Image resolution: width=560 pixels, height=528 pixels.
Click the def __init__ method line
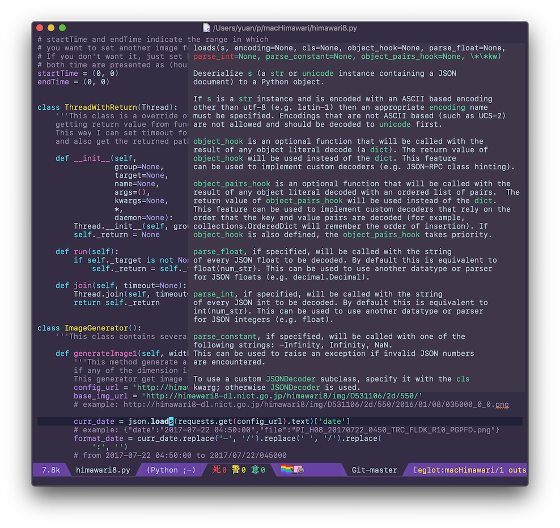click(x=96, y=158)
